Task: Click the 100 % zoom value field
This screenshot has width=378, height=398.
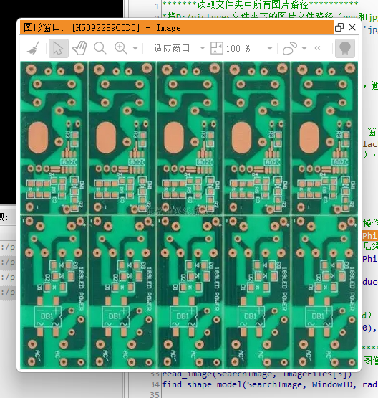Action: click(x=238, y=48)
